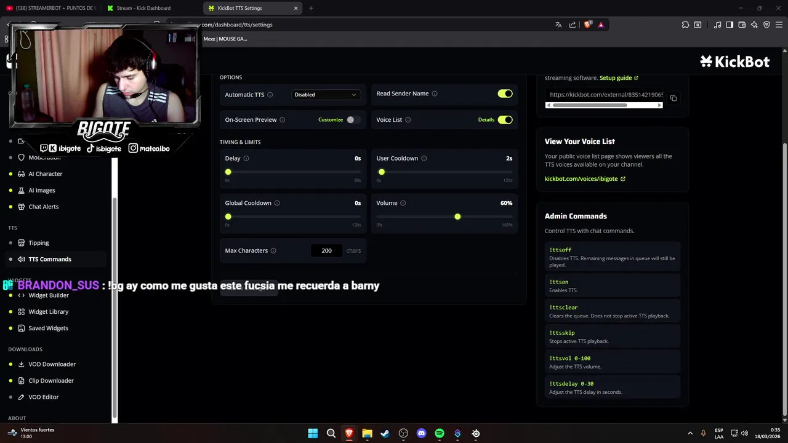The height and width of the screenshot is (443, 788).
Task: Open kickbot.com/voices/ibigote link
Action: pos(585,179)
